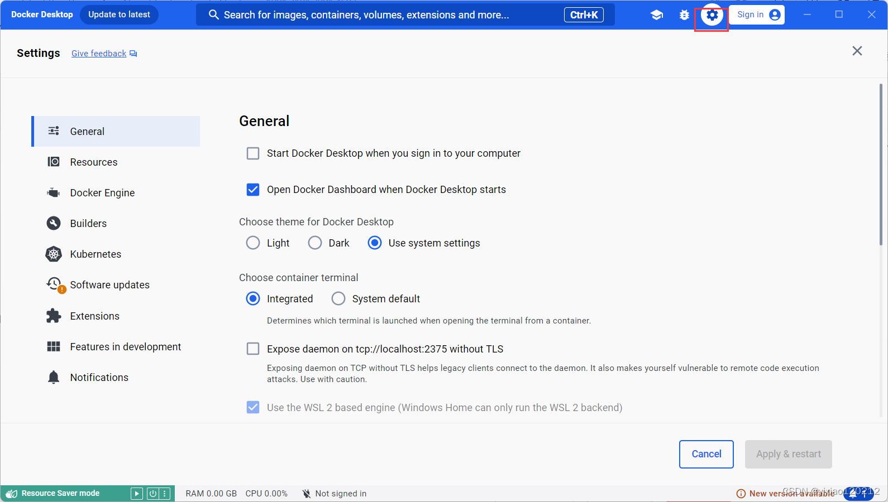
Task: Click the Resource Saver mode label
Action: (60, 493)
